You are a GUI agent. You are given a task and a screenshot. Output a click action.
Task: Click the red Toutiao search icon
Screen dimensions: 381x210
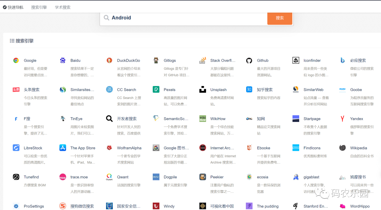coord(16,89)
